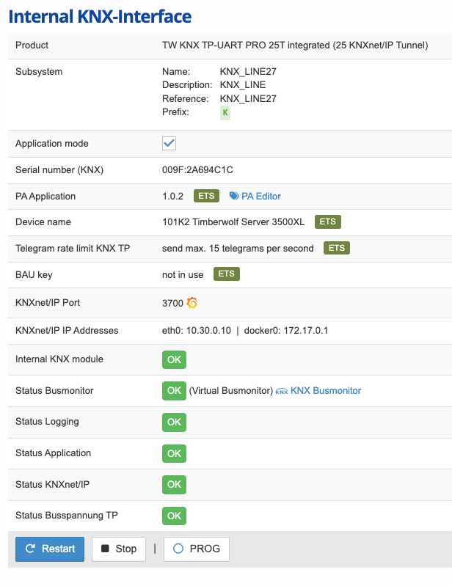Screen dimensions: 452x586
Task: Click the 'not in use' BAU key value
Action: [183, 275]
